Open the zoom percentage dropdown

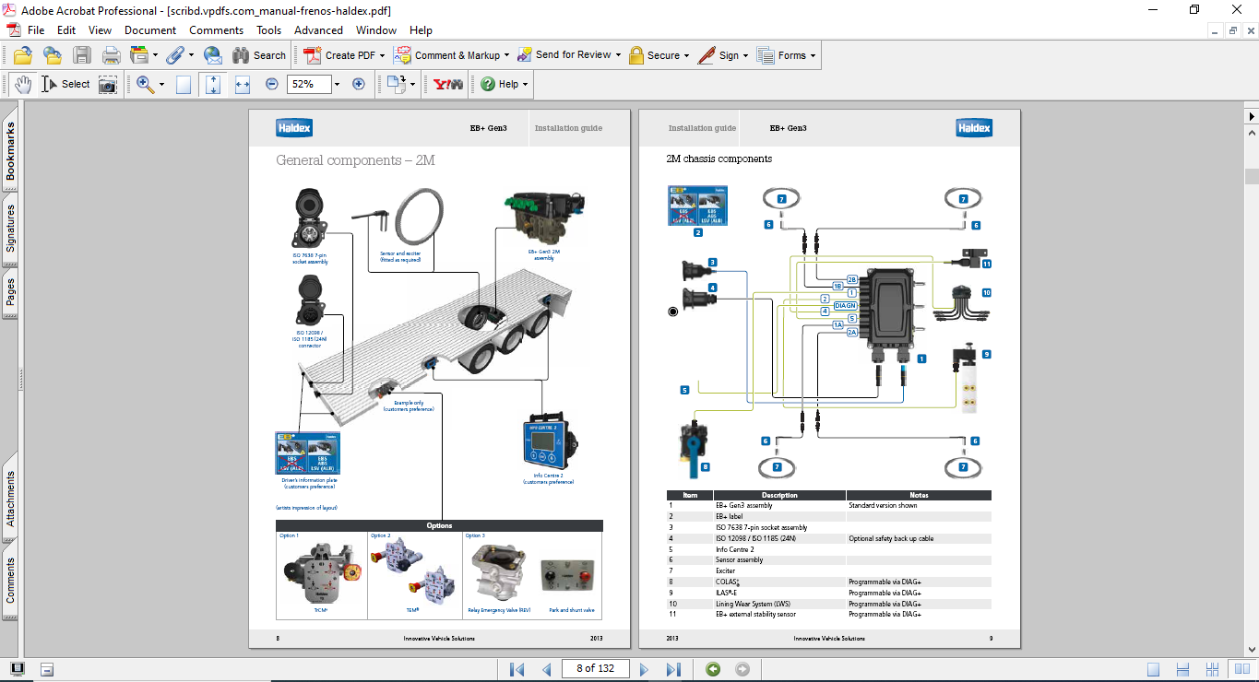tap(337, 84)
